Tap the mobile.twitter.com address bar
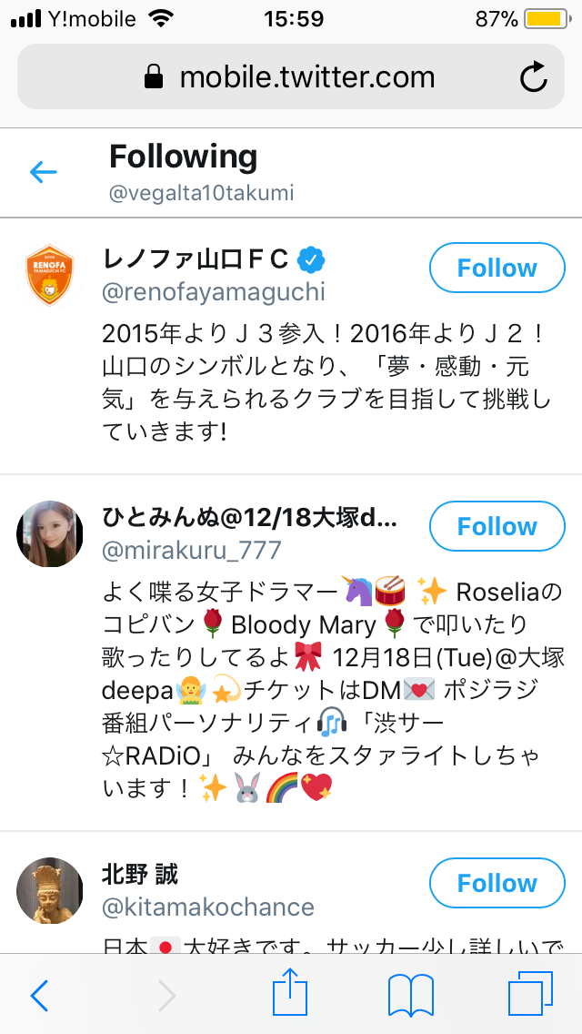The height and width of the screenshot is (1034, 582). [x=291, y=77]
